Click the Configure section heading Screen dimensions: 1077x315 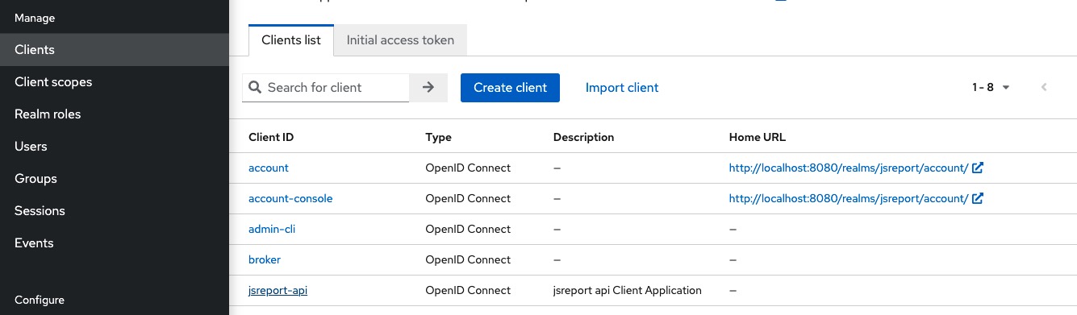40,300
